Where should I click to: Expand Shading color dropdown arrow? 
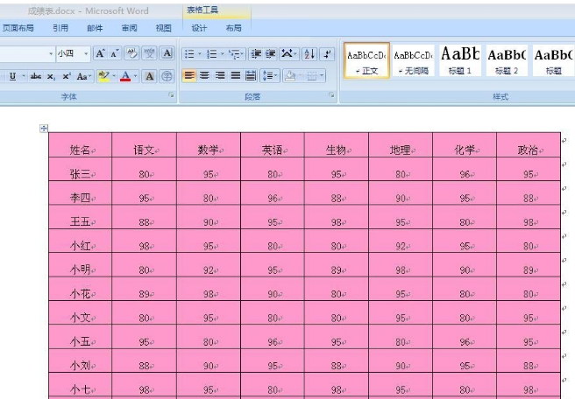tap(301, 76)
